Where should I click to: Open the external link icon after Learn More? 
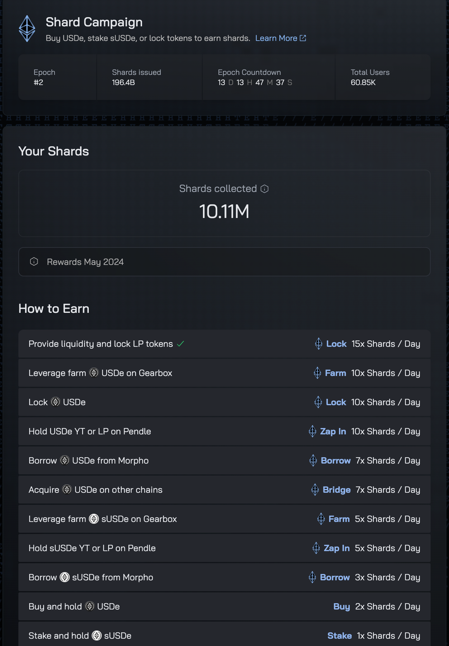[x=303, y=38]
